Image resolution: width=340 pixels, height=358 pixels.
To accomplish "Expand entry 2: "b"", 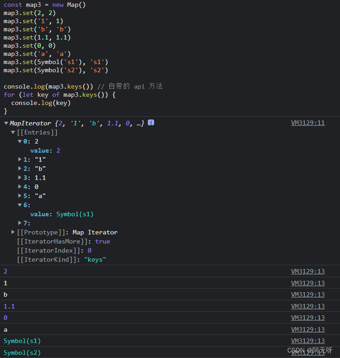I will [20, 169].
